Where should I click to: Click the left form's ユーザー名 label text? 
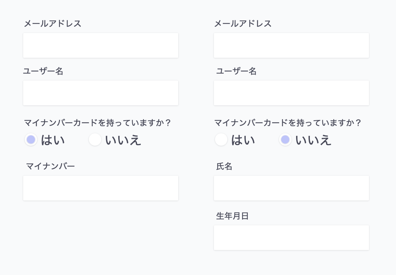click(x=43, y=71)
